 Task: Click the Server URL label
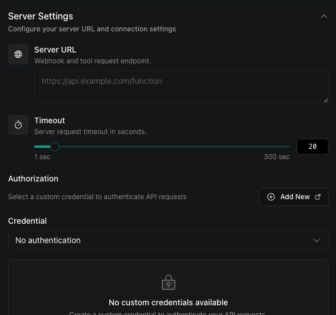click(55, 50)
